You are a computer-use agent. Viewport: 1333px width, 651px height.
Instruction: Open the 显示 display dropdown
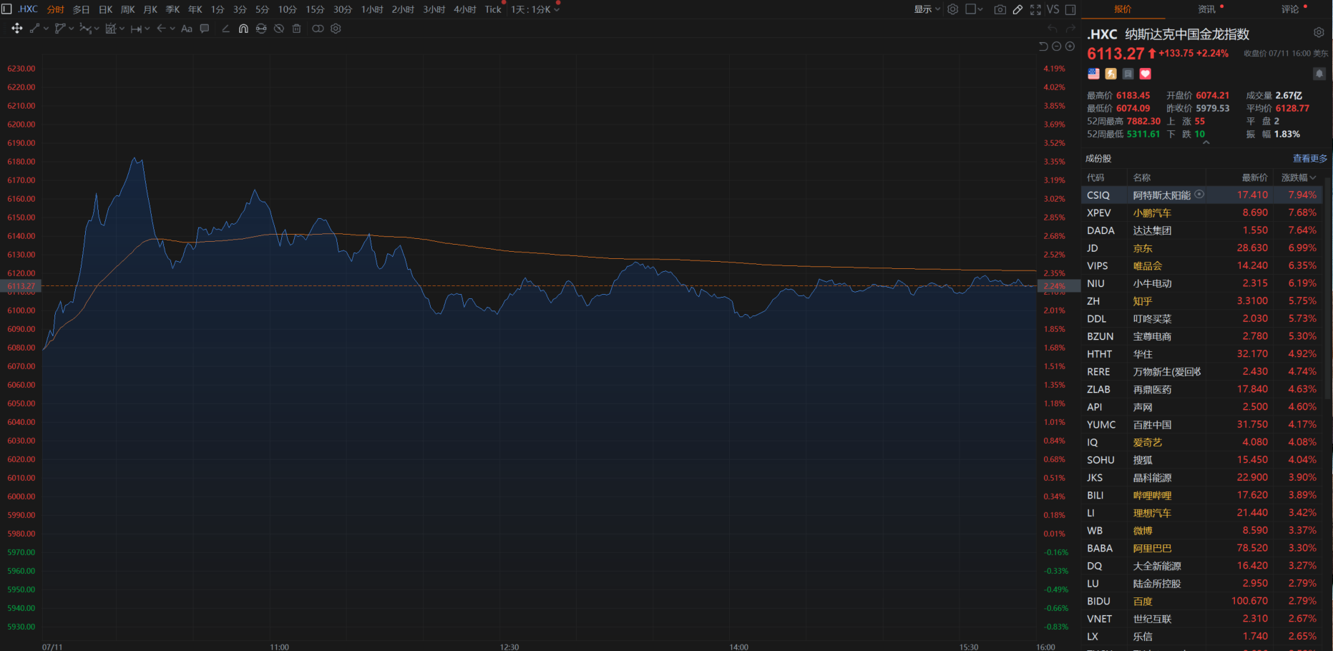tap(927, 9)
